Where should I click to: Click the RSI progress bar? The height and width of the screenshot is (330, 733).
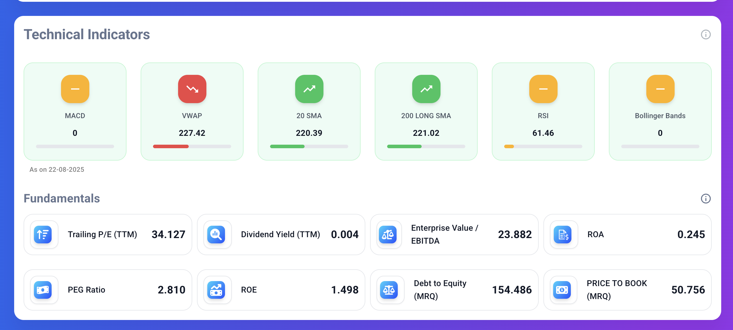[543, 146]
